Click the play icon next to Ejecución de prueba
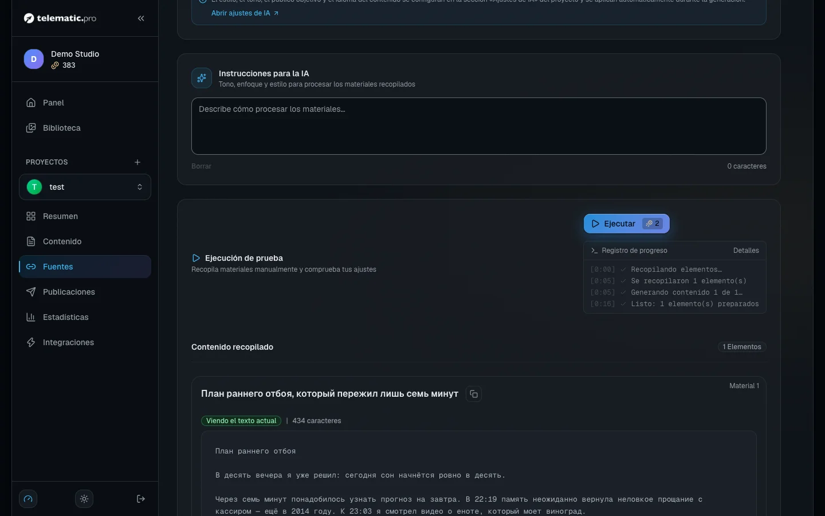This screenshot has width=825, height=516. tap(196, 258)
